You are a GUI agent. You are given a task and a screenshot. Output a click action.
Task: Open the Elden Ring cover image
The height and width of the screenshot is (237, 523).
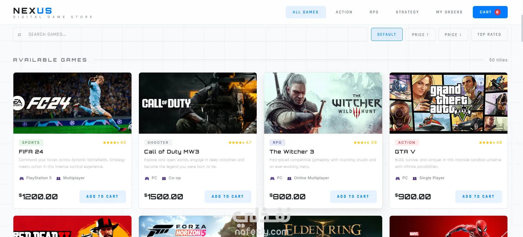coord(323,226)
